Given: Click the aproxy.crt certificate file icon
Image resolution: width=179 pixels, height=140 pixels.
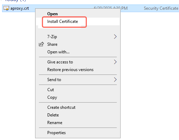Looking at the screenshot, I should (6, 8).
